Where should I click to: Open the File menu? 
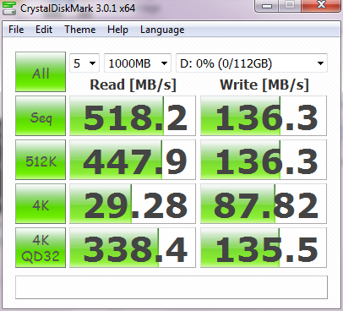pos(16,30)
